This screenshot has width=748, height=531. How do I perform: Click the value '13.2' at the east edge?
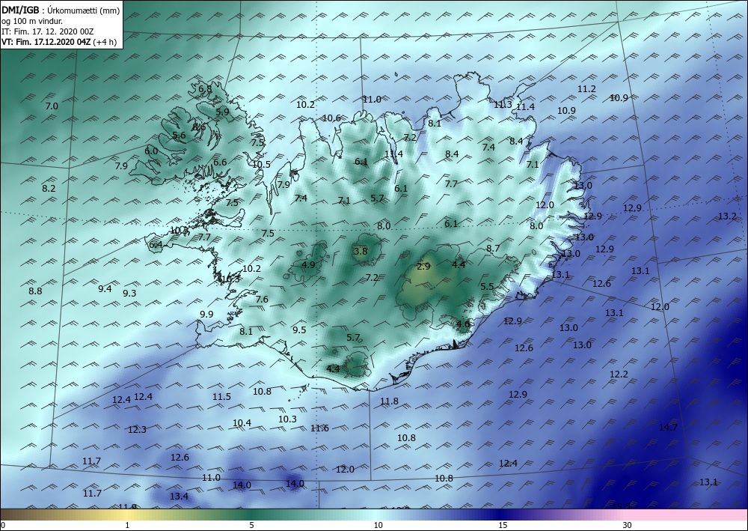pos(728,216)
